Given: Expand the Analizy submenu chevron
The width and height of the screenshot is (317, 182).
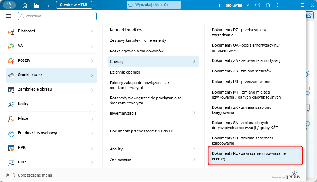Looking at the screenshot, I should pos(194,149).
